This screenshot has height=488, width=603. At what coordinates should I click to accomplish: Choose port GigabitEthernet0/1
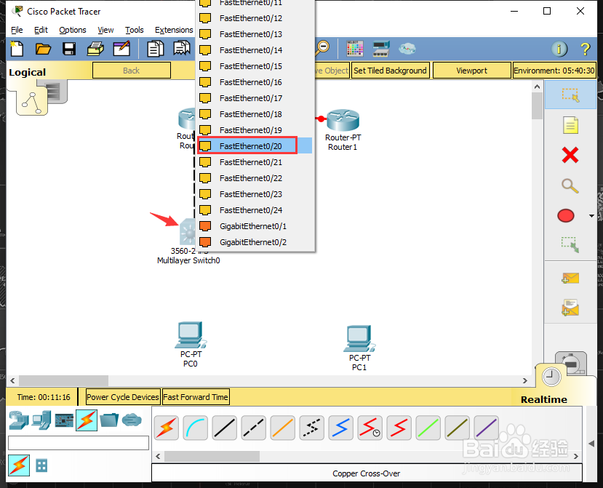tap(255, 226)
